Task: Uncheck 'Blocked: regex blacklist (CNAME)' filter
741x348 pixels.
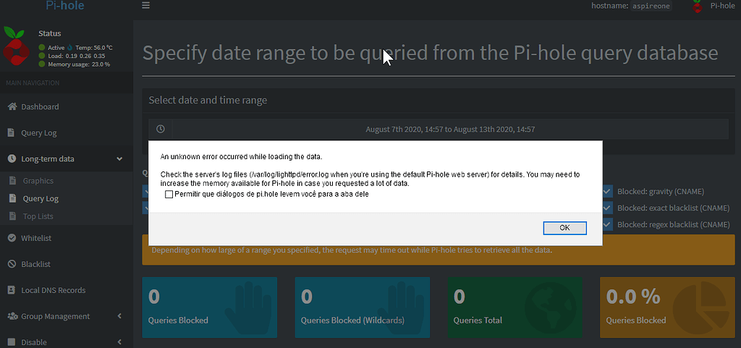Action: coord(608,224)
